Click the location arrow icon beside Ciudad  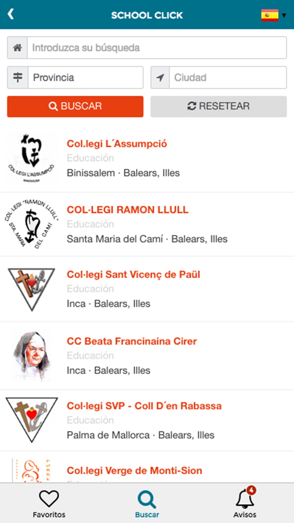(160, 78)
